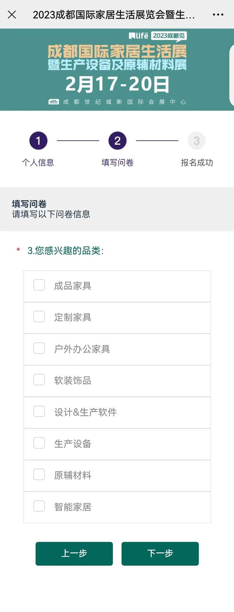Screen dimensions: 234x612
Task: Select the 原辅材料 checkbox
Action: coord(39,474)
